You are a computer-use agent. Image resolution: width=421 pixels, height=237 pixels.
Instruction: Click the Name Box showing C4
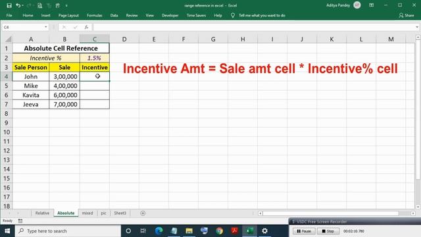click(x=23, y=27)
